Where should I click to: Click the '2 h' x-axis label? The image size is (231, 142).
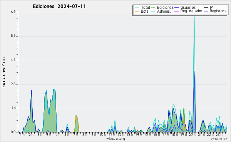click(x=31, y=134)
